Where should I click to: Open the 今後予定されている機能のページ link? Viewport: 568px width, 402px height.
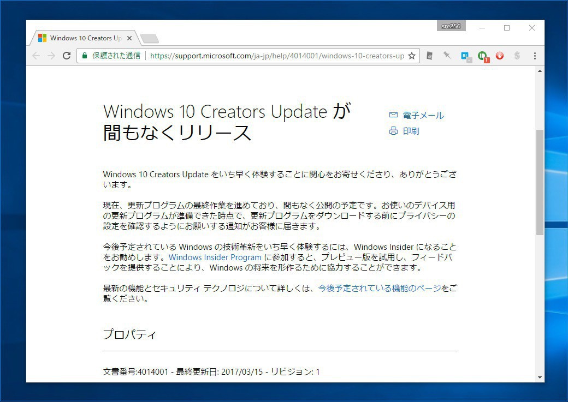(380, 289)
